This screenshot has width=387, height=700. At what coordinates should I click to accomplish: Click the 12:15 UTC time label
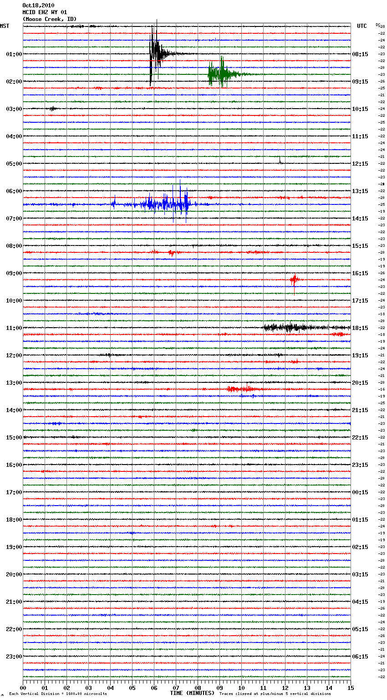[x=360, y=164]
